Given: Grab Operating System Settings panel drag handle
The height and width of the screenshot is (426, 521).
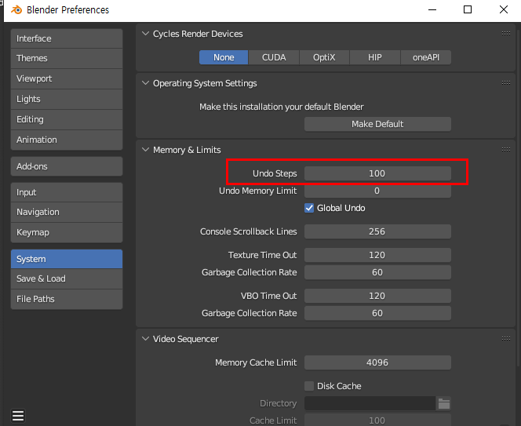Looking at the screenshot, I should point(506,82).
